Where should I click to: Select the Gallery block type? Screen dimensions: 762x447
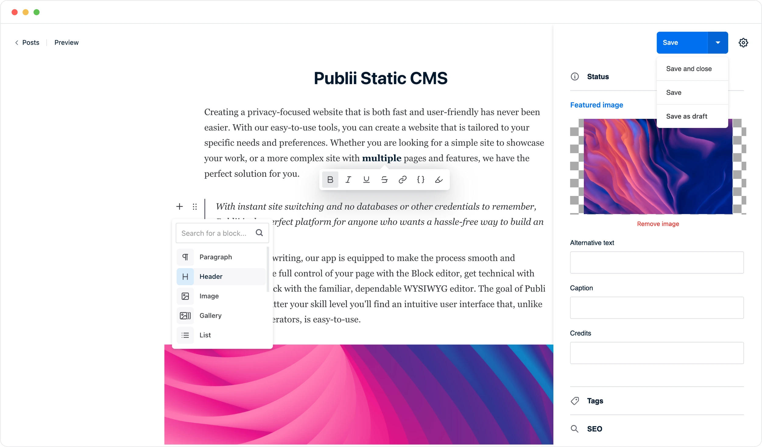coord(210,315)
